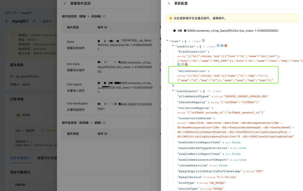Collapse the condition JSON node
The image size is (303, 191).
(173, 46)
